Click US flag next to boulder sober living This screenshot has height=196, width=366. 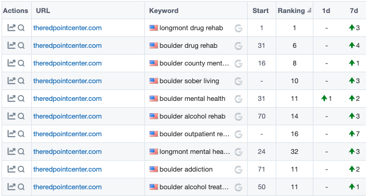coord(154,81)
